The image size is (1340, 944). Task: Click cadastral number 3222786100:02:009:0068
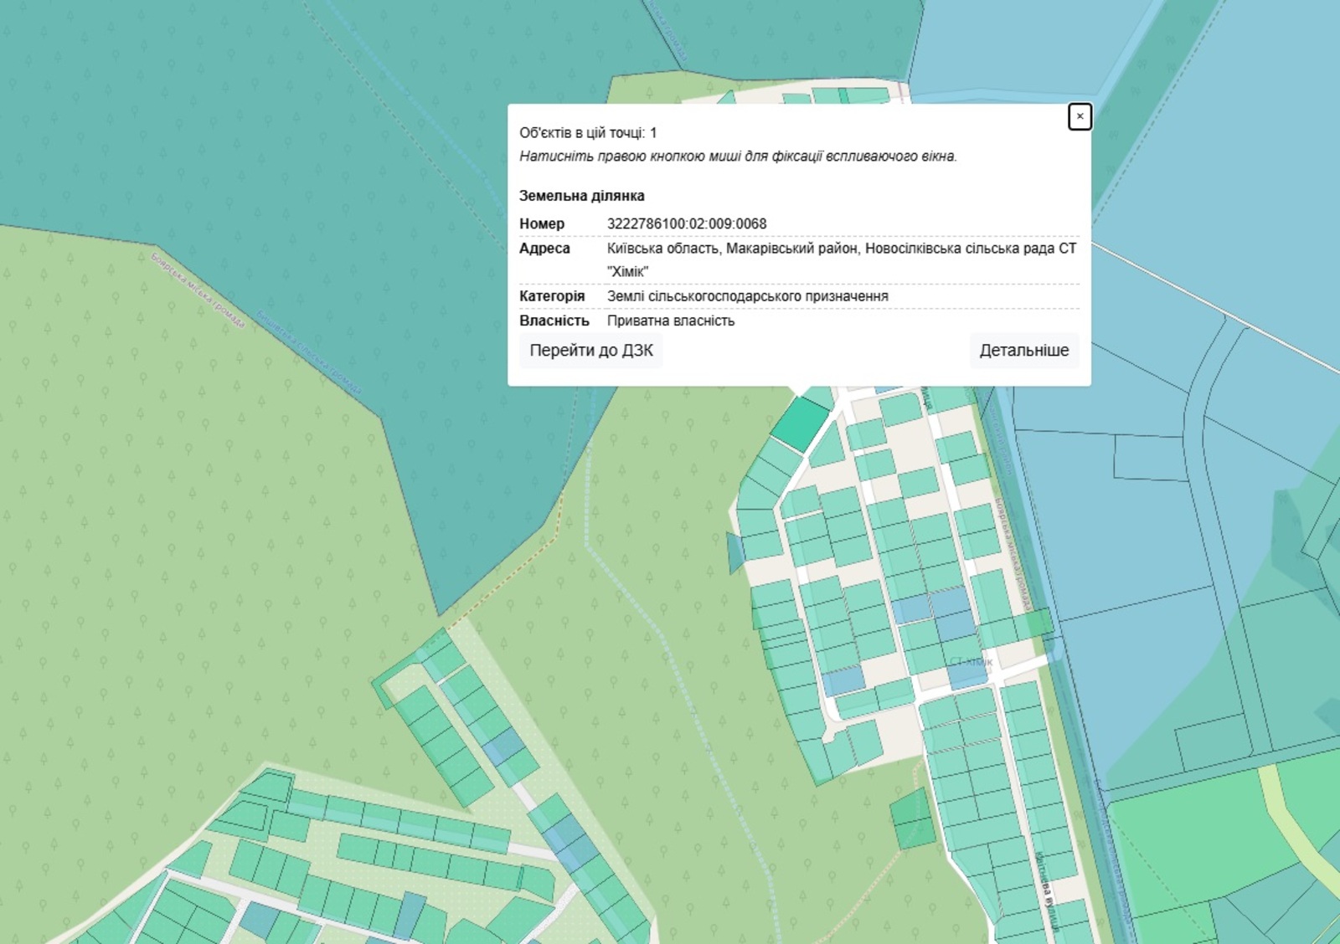coord(686,223)
